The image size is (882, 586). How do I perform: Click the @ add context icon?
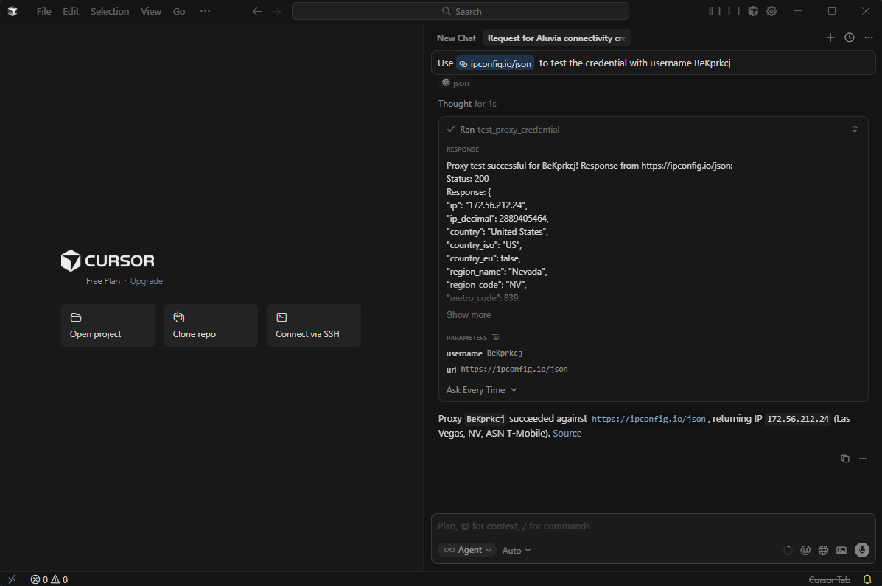(805, 550)
